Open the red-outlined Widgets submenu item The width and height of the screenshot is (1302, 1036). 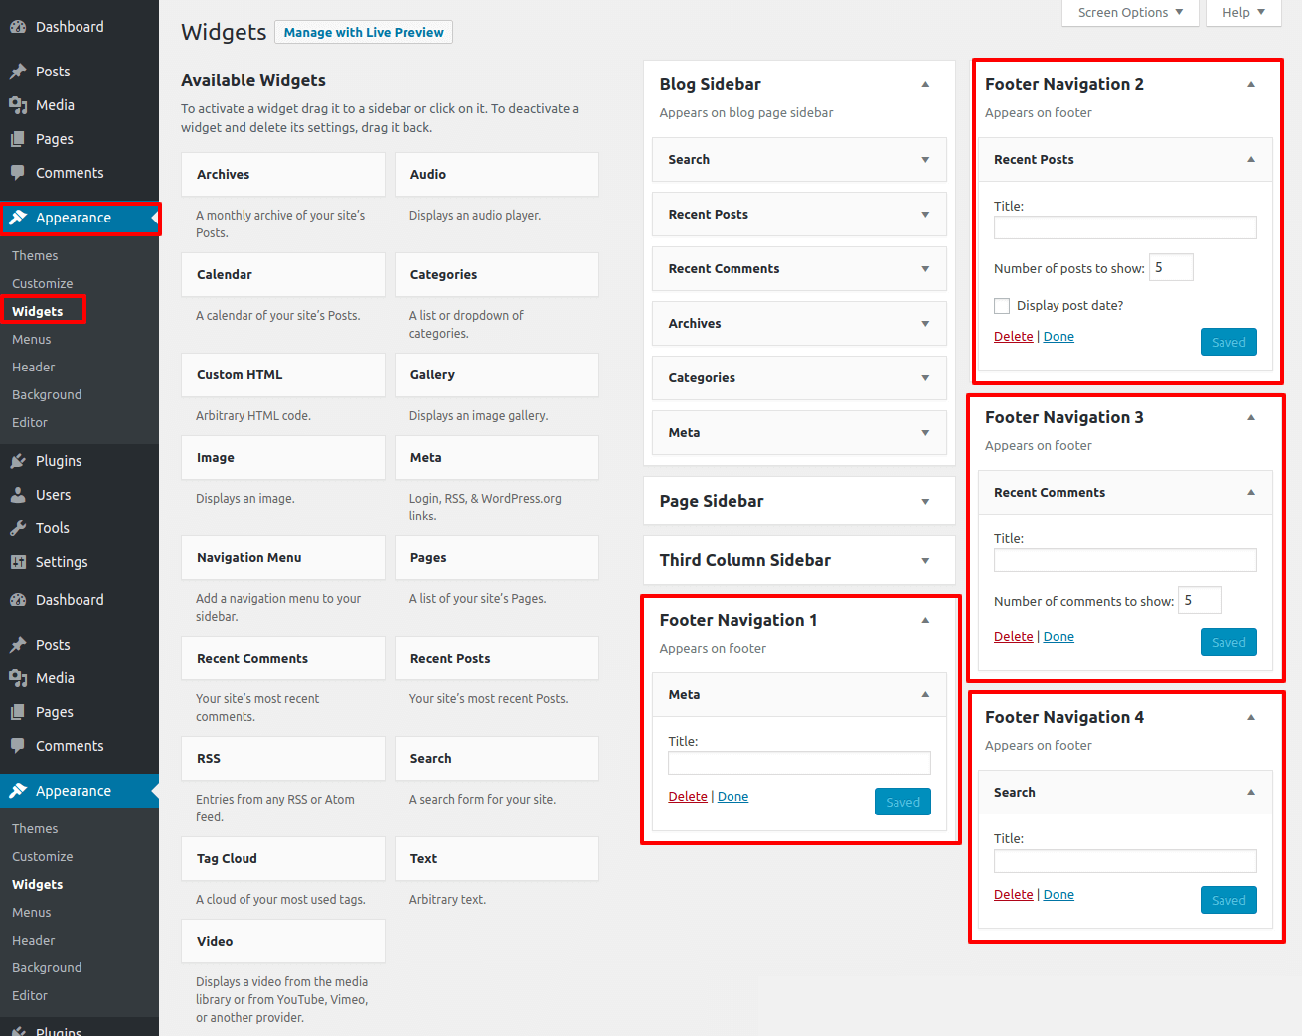pyautogui.click(x=38, y=311)
